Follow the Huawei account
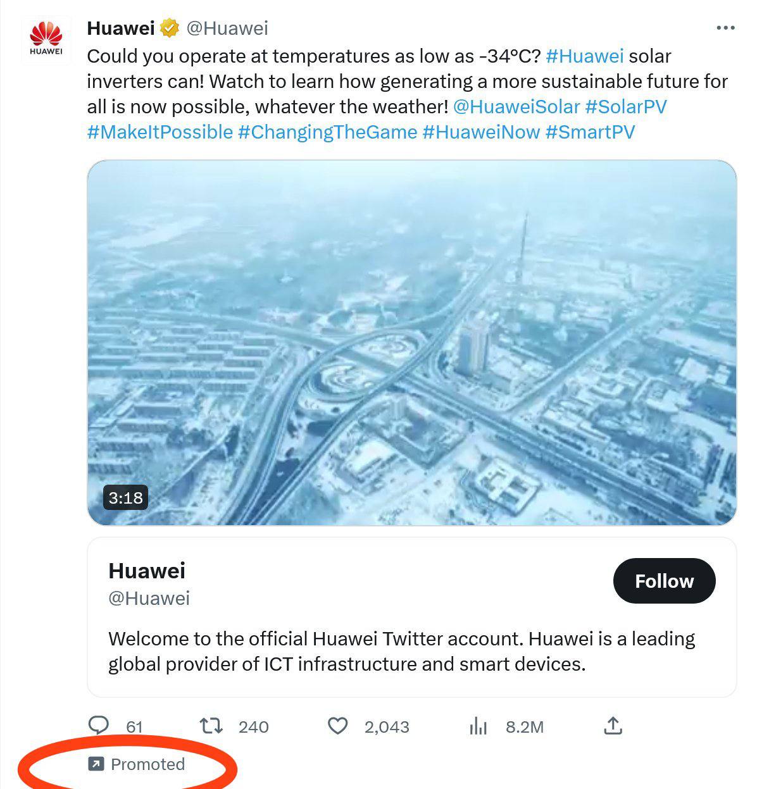Image resolution: width=757 pixels, height=789 pixels. 664,581
